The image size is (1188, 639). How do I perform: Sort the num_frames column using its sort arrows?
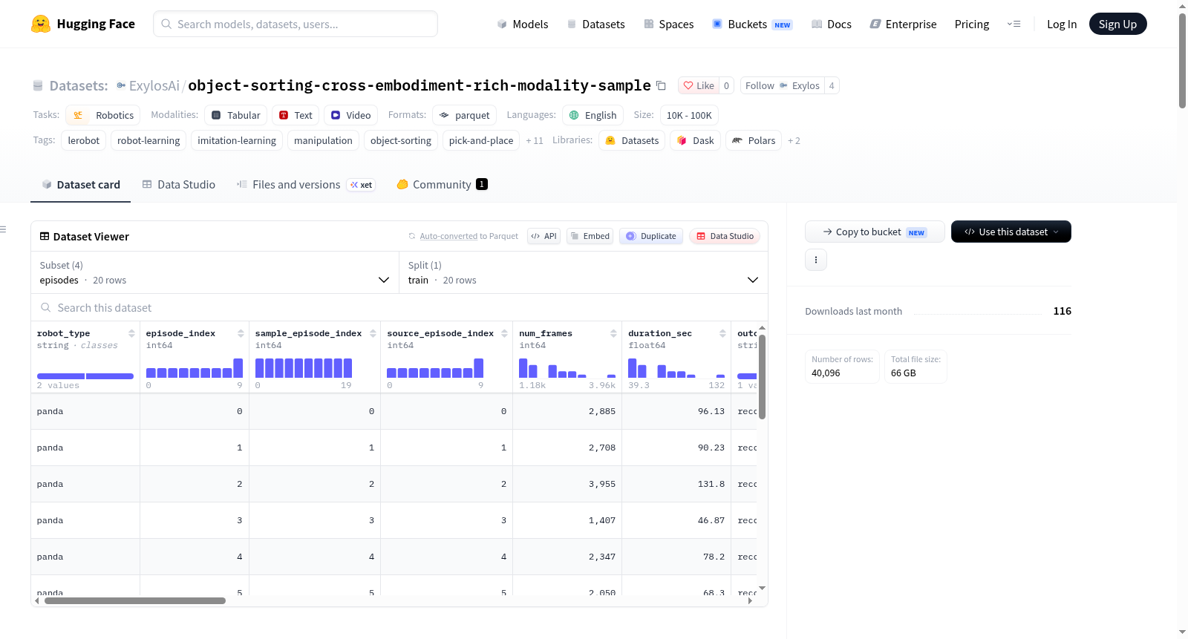tap(613, 333)
